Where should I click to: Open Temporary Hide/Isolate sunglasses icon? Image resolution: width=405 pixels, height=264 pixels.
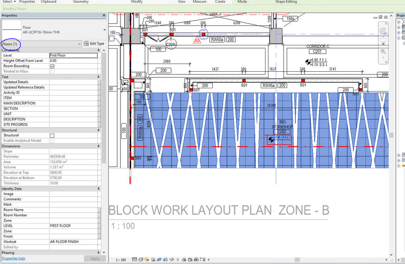171,260
